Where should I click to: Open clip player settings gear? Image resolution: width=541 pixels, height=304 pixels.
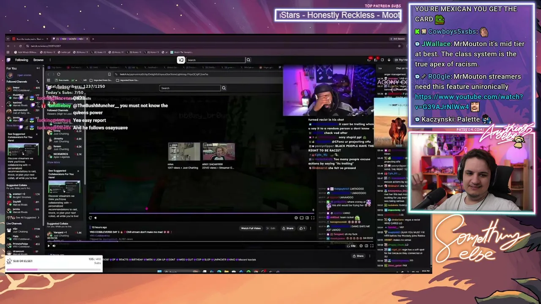click(296, 218)
